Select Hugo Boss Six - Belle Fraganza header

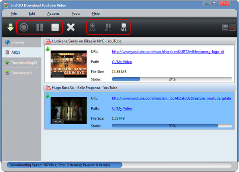pos(139,88)
